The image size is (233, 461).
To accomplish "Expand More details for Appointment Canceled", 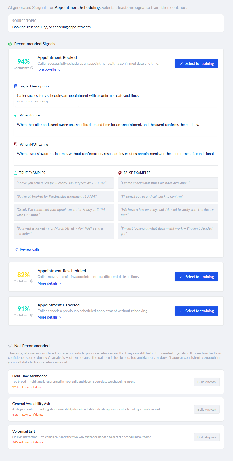I will coord(50,317).
